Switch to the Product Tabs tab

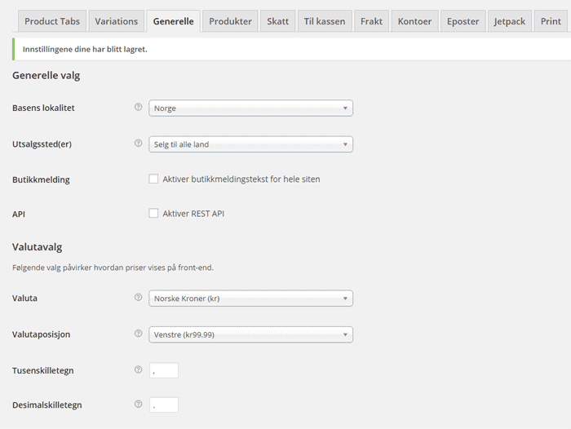52,21
